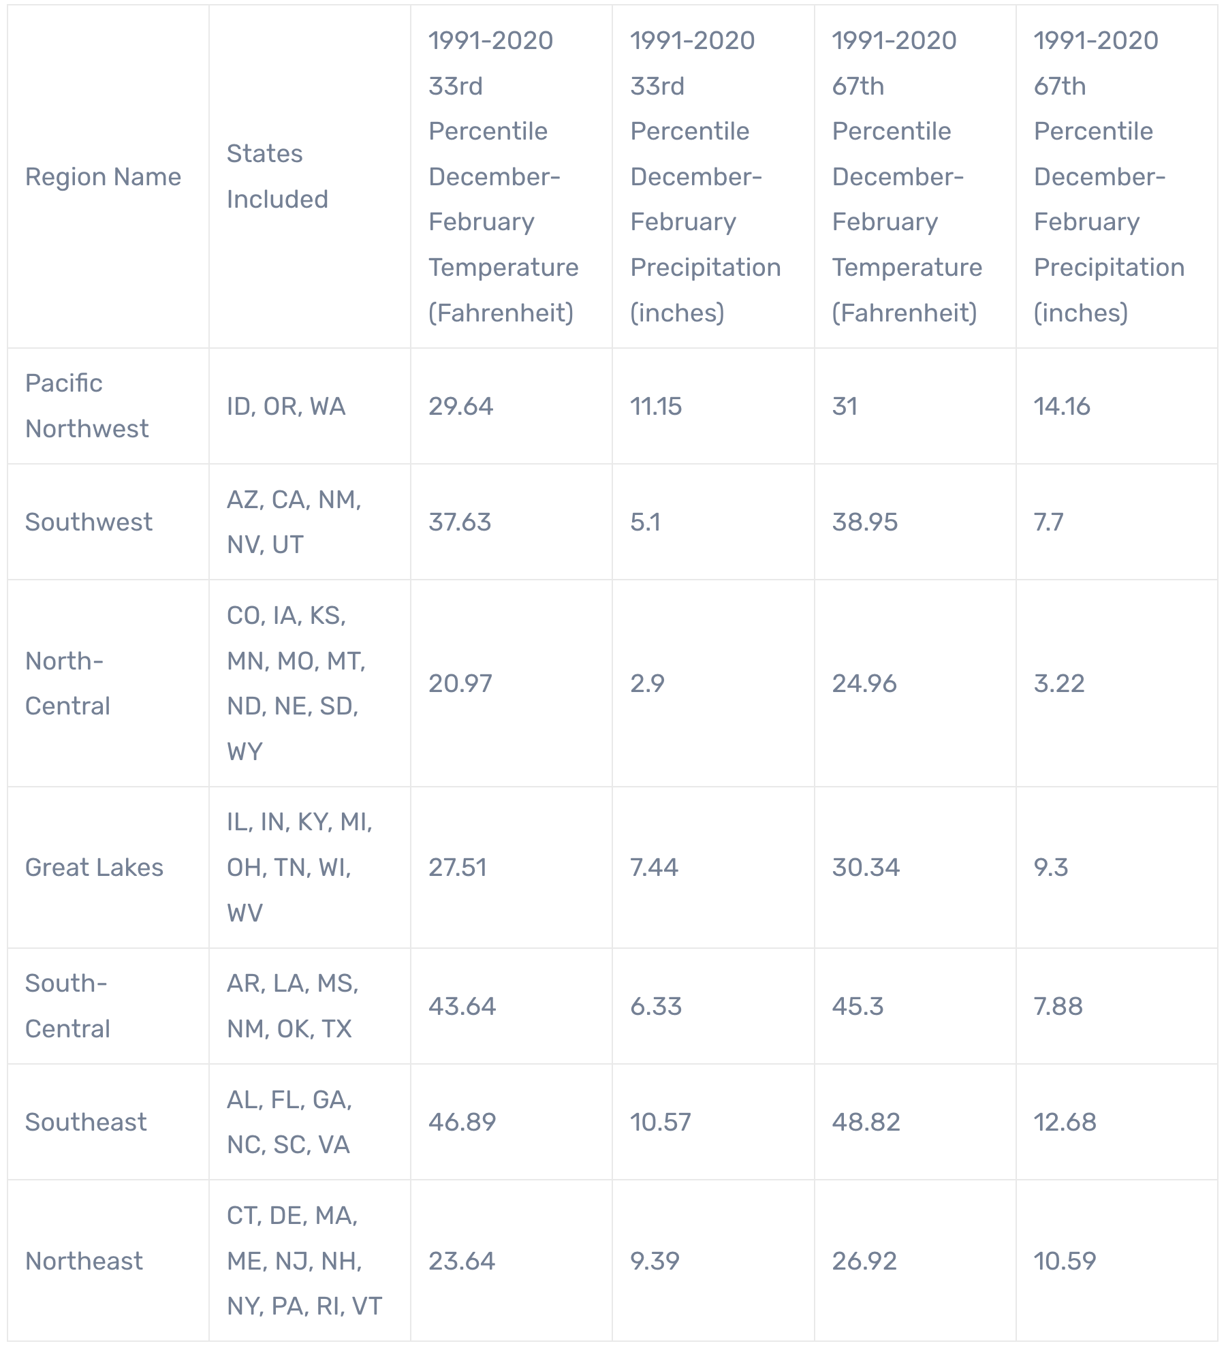Click the 38.95 temperature value for Southwest

click(x=864, y=522)
